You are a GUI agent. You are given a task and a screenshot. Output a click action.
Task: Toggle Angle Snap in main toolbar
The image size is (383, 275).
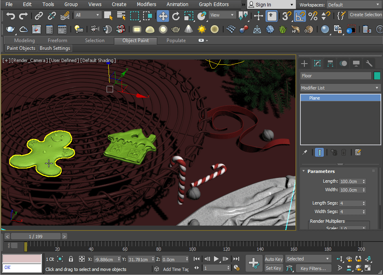(x=300, y=16)
